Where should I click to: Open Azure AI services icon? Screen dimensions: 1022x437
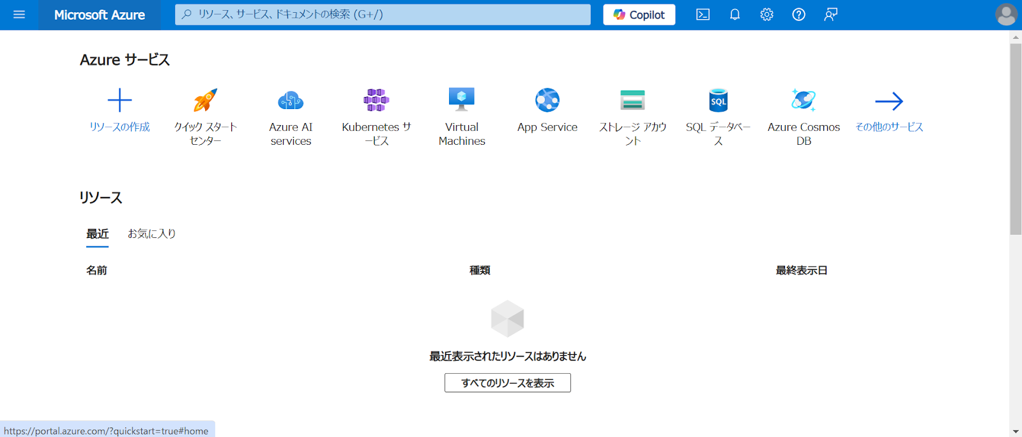pyautogui.click(x=291, y=100)
